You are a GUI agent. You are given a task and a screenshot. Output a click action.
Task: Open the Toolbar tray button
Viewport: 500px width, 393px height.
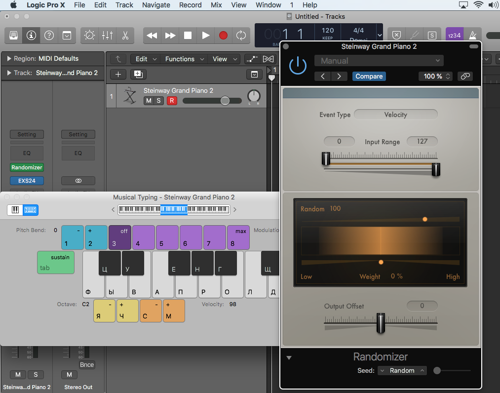(x=67, y=35)
